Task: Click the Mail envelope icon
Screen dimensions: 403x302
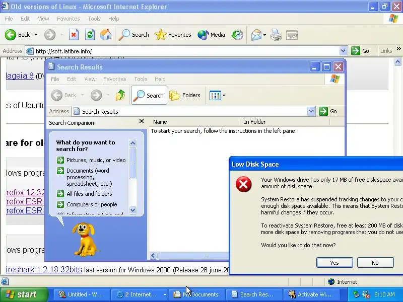Action: tap(256, 35)
